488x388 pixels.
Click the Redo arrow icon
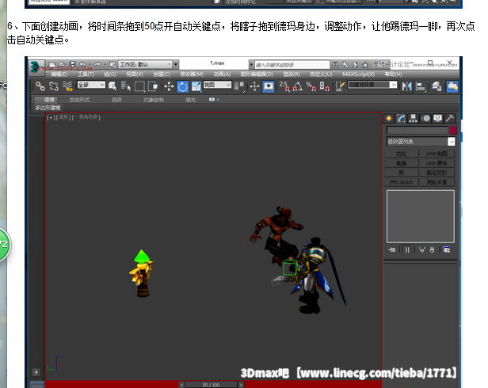(x=97, y=65)
